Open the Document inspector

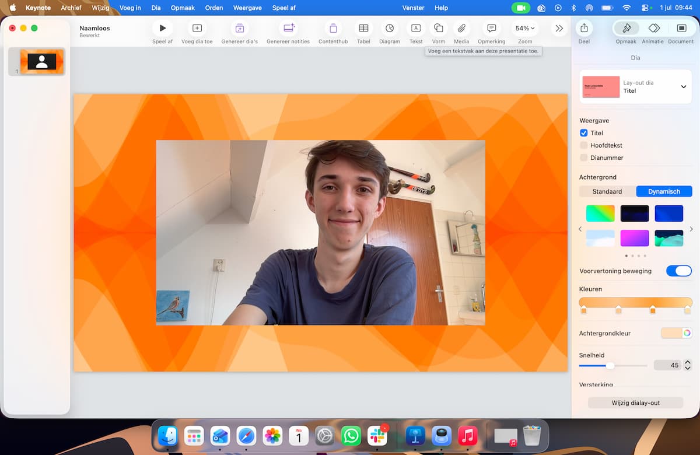pos(681,28)
